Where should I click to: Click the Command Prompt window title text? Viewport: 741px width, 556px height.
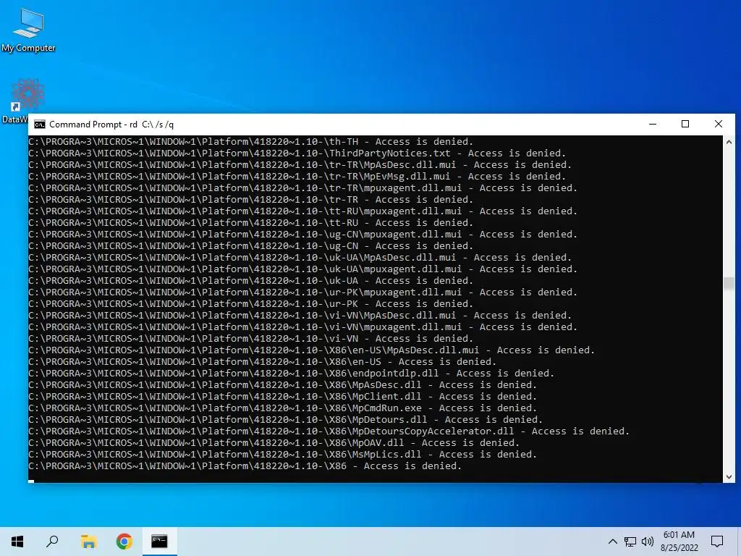(111, 125)
